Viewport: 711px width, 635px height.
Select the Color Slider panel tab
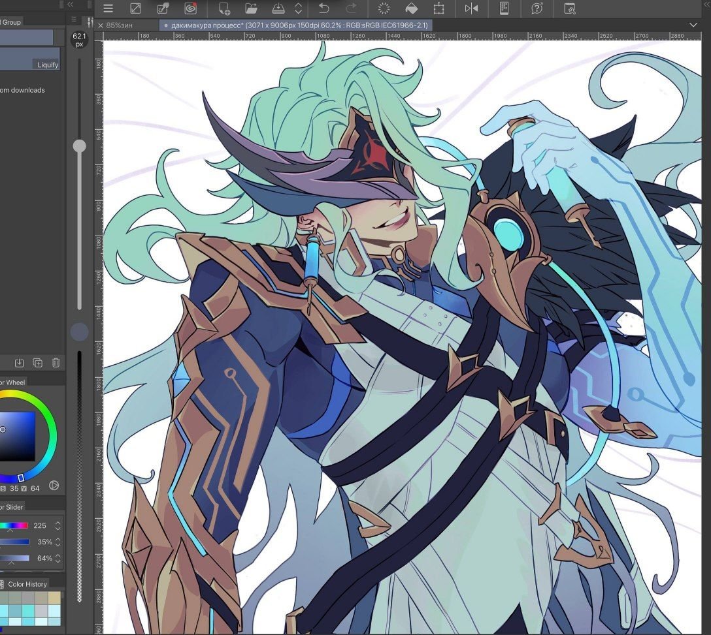click(x=11, y=507)
